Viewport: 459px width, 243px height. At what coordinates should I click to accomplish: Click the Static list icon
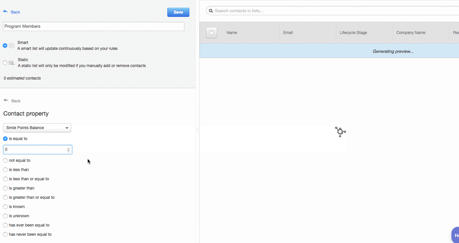coord(12,63)
